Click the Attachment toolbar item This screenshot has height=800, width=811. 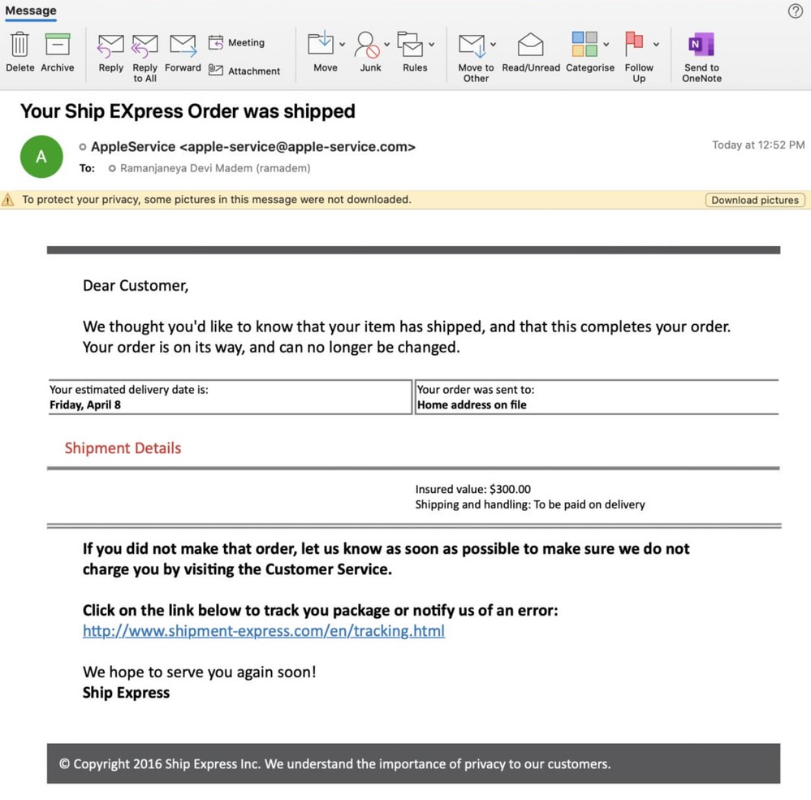point(245,71)
